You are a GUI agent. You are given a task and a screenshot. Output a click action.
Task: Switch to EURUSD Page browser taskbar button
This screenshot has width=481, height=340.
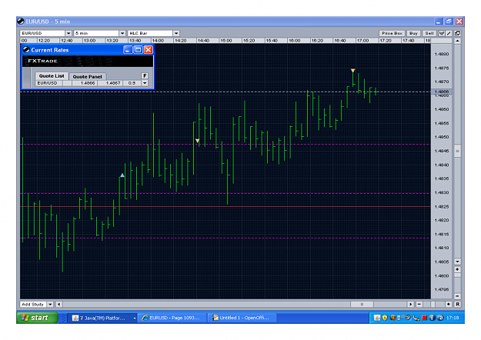[x=172, y=318]
